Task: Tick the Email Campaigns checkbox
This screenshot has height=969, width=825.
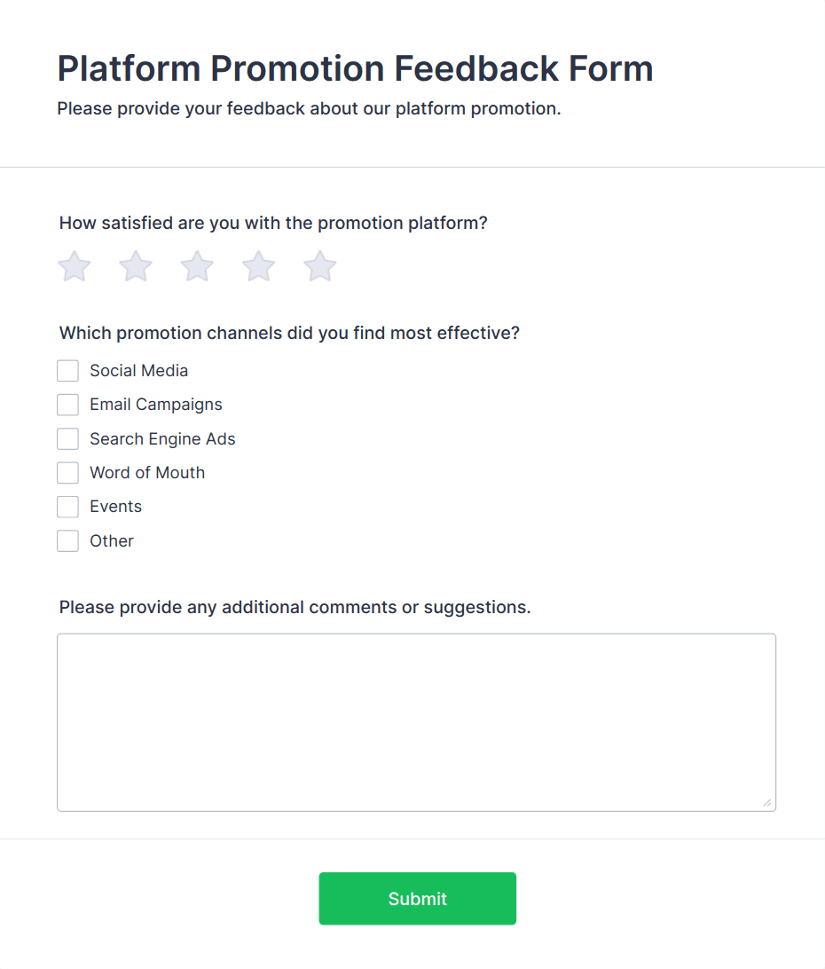Action: [68, 405]
